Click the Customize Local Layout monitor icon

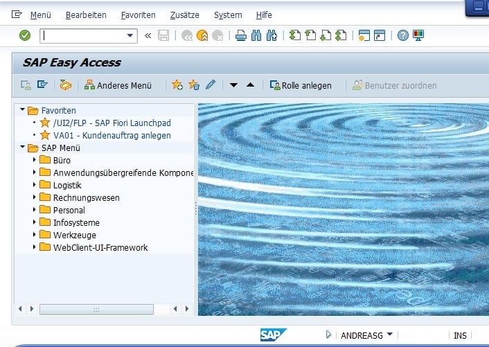pyautogui.click(x=418, y=35)
